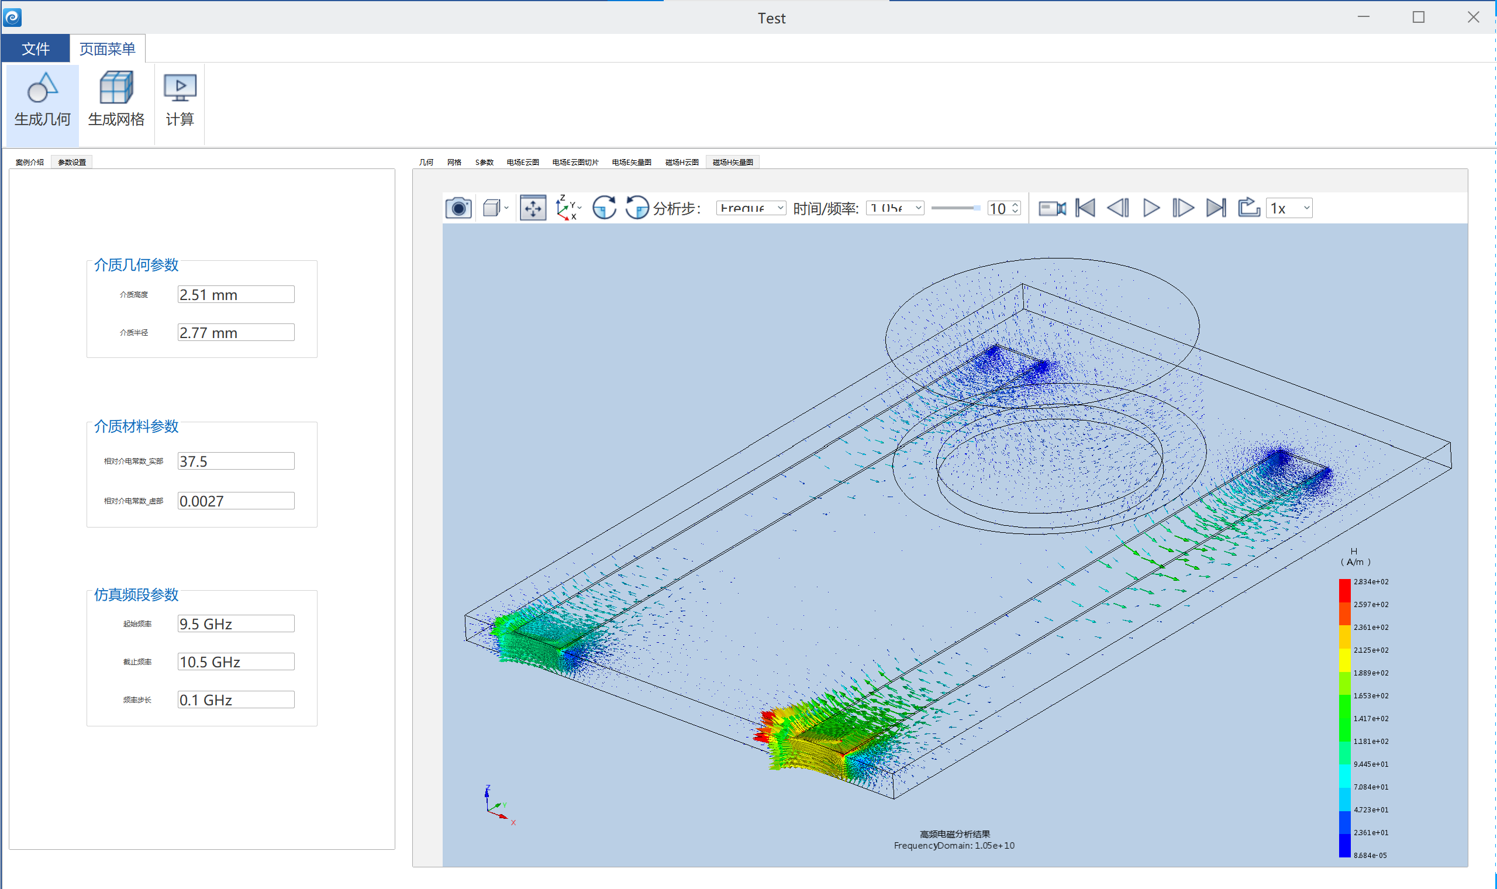Click the 高频电磁分析结果 result title
Screen dimensions: 1497x889
955,835
